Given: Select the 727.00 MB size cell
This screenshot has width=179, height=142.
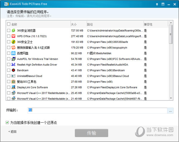Looking at the screenshot, I should (x=77, y=31).
